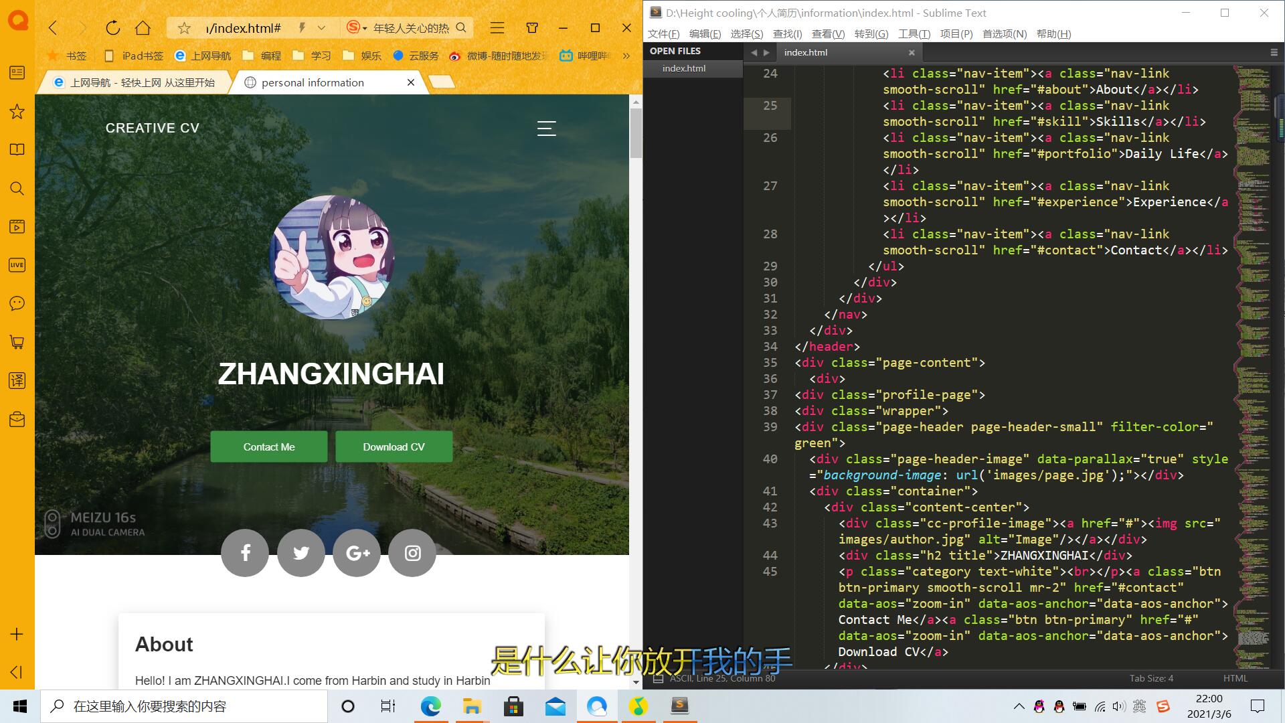Click the Instagram social icon
Image resolution: width=1285 pixels, height=723 pixels.
(x=412, y=553)
